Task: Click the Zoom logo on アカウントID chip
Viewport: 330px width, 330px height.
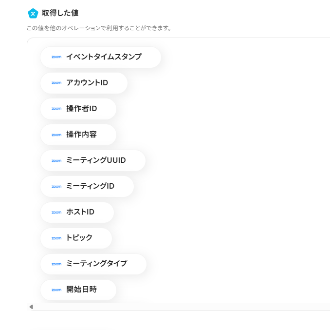Action: [x=56, y=83]
